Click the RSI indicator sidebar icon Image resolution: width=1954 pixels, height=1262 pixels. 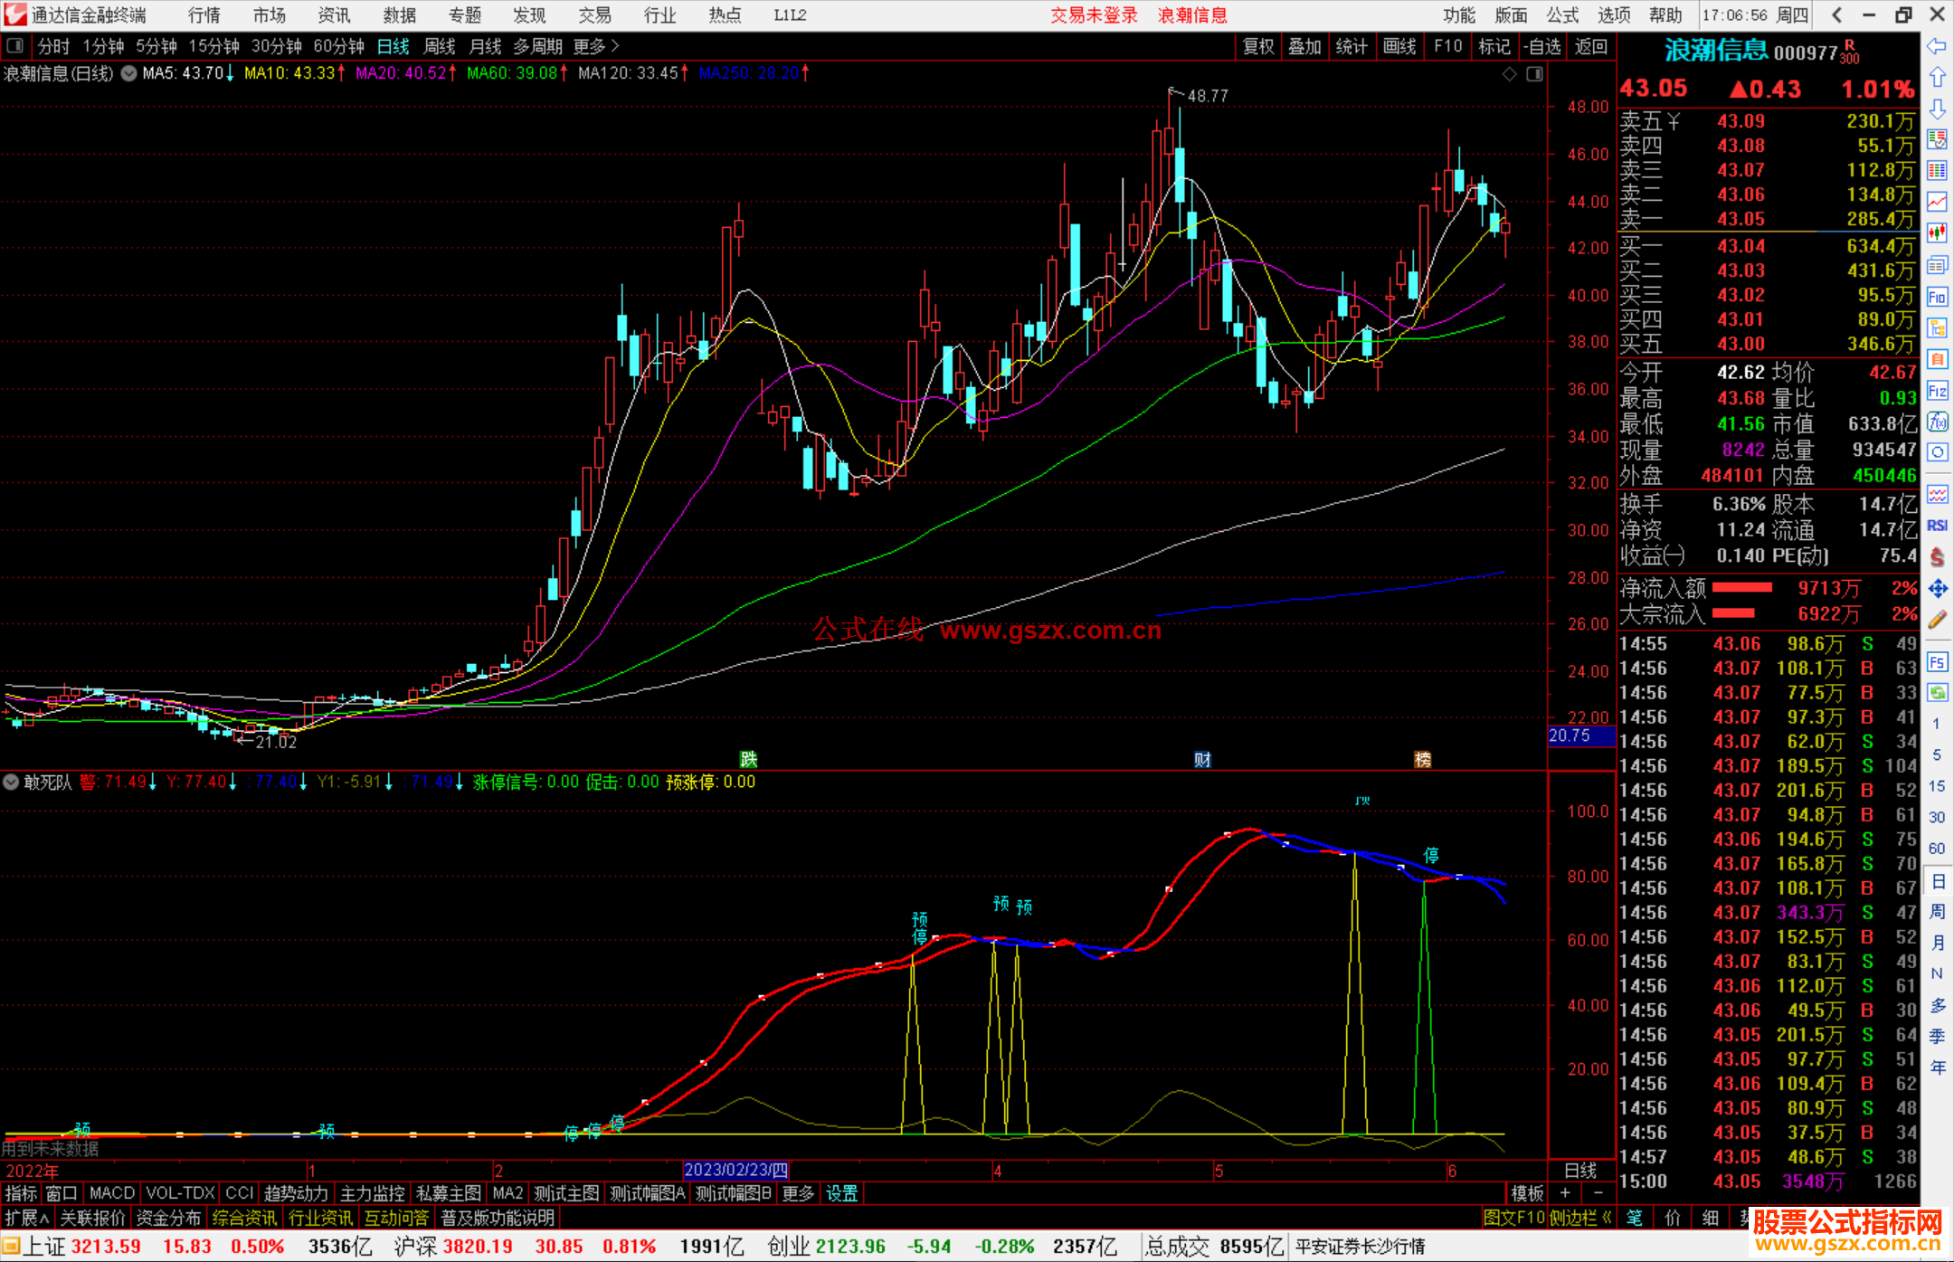[1937, 526]
